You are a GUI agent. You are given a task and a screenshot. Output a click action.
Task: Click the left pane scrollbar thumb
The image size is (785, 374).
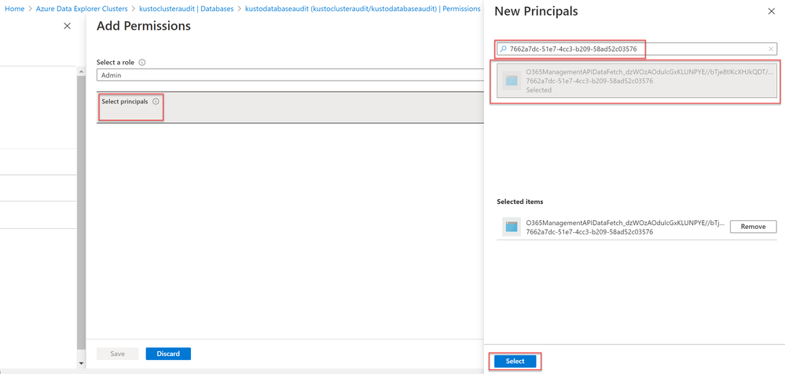[82, 213]
